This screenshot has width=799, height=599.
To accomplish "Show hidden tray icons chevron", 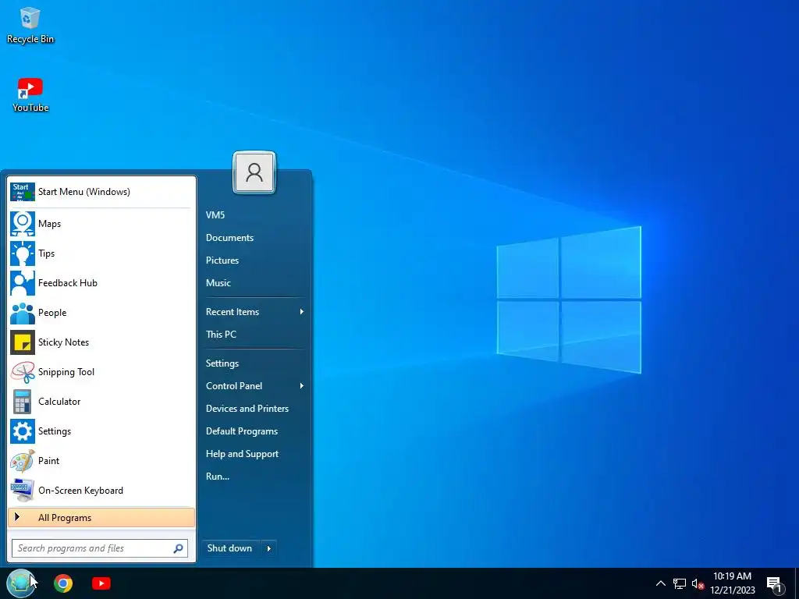I will point(660,583).
